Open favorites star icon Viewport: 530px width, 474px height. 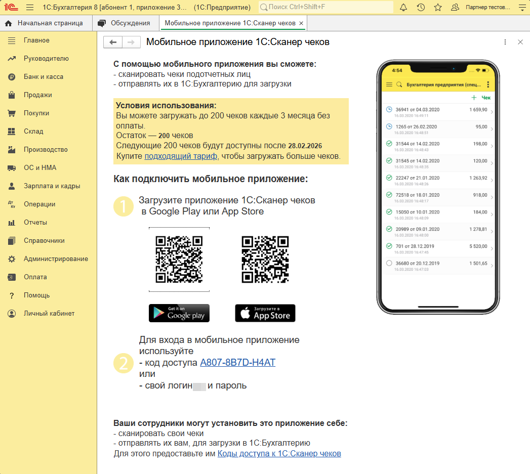click(438, 8)
